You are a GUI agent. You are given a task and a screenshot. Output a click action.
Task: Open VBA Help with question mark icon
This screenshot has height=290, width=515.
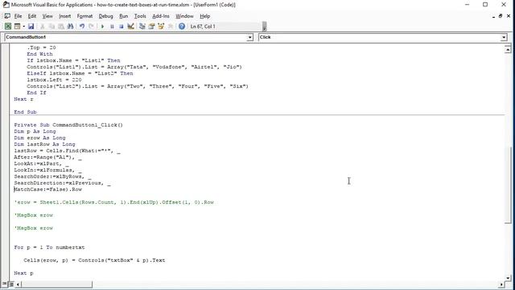coord(182,27)
